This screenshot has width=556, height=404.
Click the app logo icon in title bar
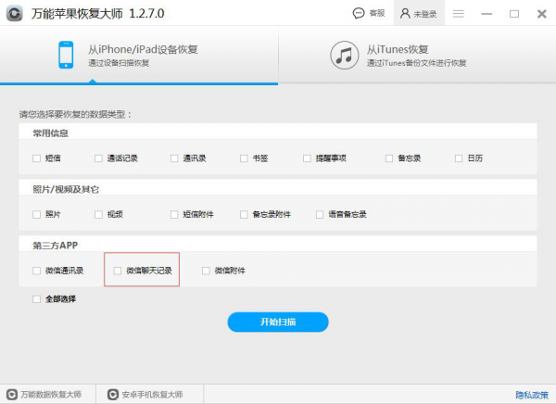click(x=14, y=14)
